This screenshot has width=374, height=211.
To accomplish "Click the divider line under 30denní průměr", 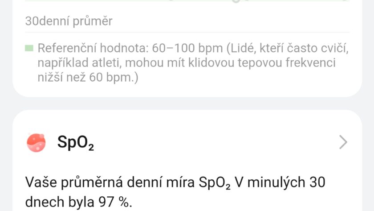I will point(187,32).
